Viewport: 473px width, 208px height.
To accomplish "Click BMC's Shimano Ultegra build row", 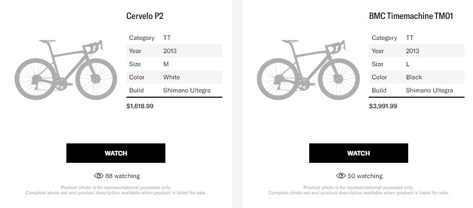I will point(417,90).
